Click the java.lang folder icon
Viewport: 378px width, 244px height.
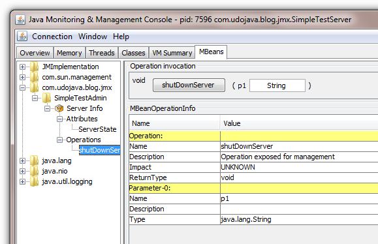point(34,160)
